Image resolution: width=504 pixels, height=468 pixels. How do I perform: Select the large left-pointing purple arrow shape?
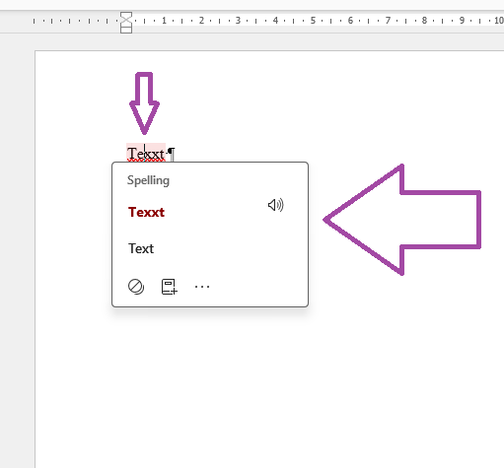[401, 220]
